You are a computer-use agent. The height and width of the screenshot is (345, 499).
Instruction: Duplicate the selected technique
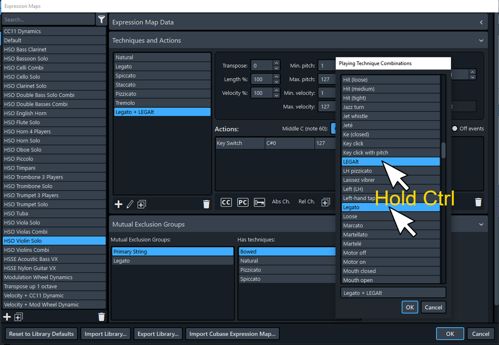point(142,204)
